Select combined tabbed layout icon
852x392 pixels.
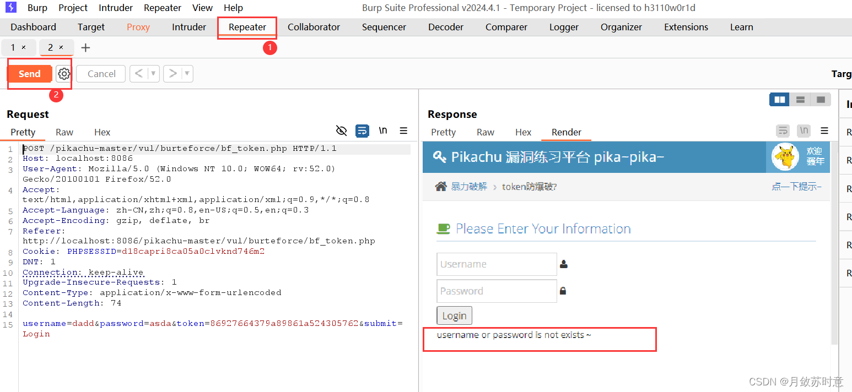[821, 100]
